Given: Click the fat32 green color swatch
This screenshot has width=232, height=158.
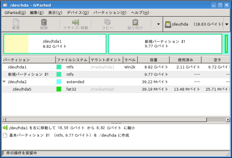Looking at the screenshot, I should (59, 89).
